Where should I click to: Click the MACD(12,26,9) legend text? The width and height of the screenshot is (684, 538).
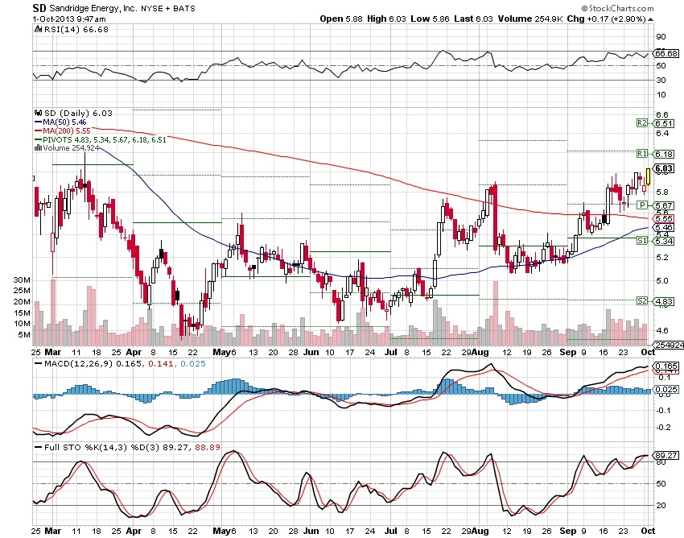coord(78,364)
